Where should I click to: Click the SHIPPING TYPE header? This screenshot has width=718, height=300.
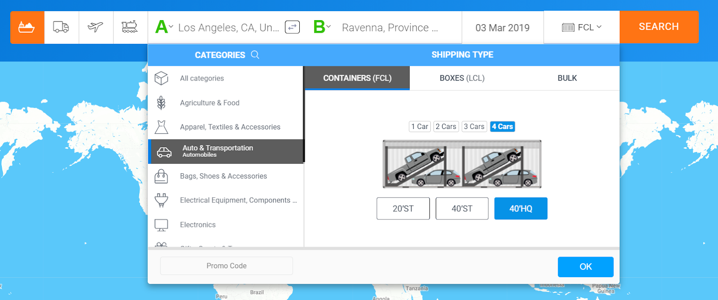pyautogui.click(x=462, y=55)
